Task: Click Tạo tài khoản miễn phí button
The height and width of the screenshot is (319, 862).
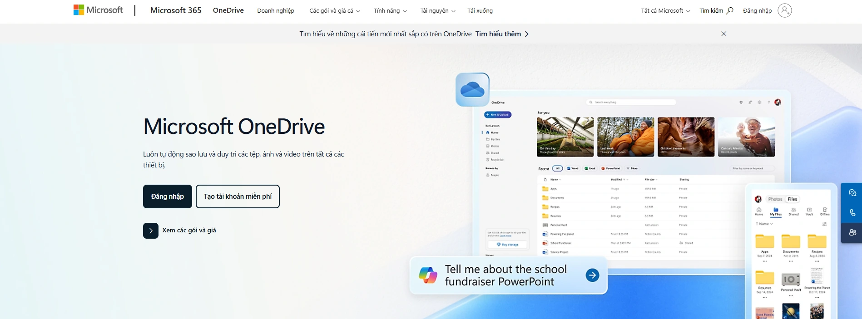Action: (x=238, y=196)
